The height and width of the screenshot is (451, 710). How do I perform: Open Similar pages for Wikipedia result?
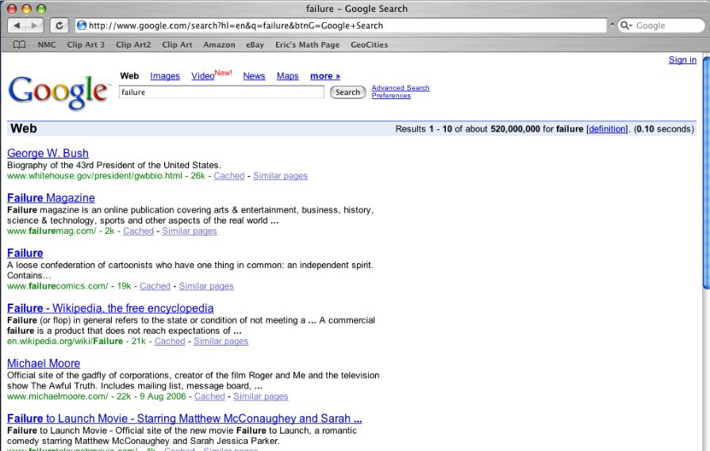click(x=221, y=341)
